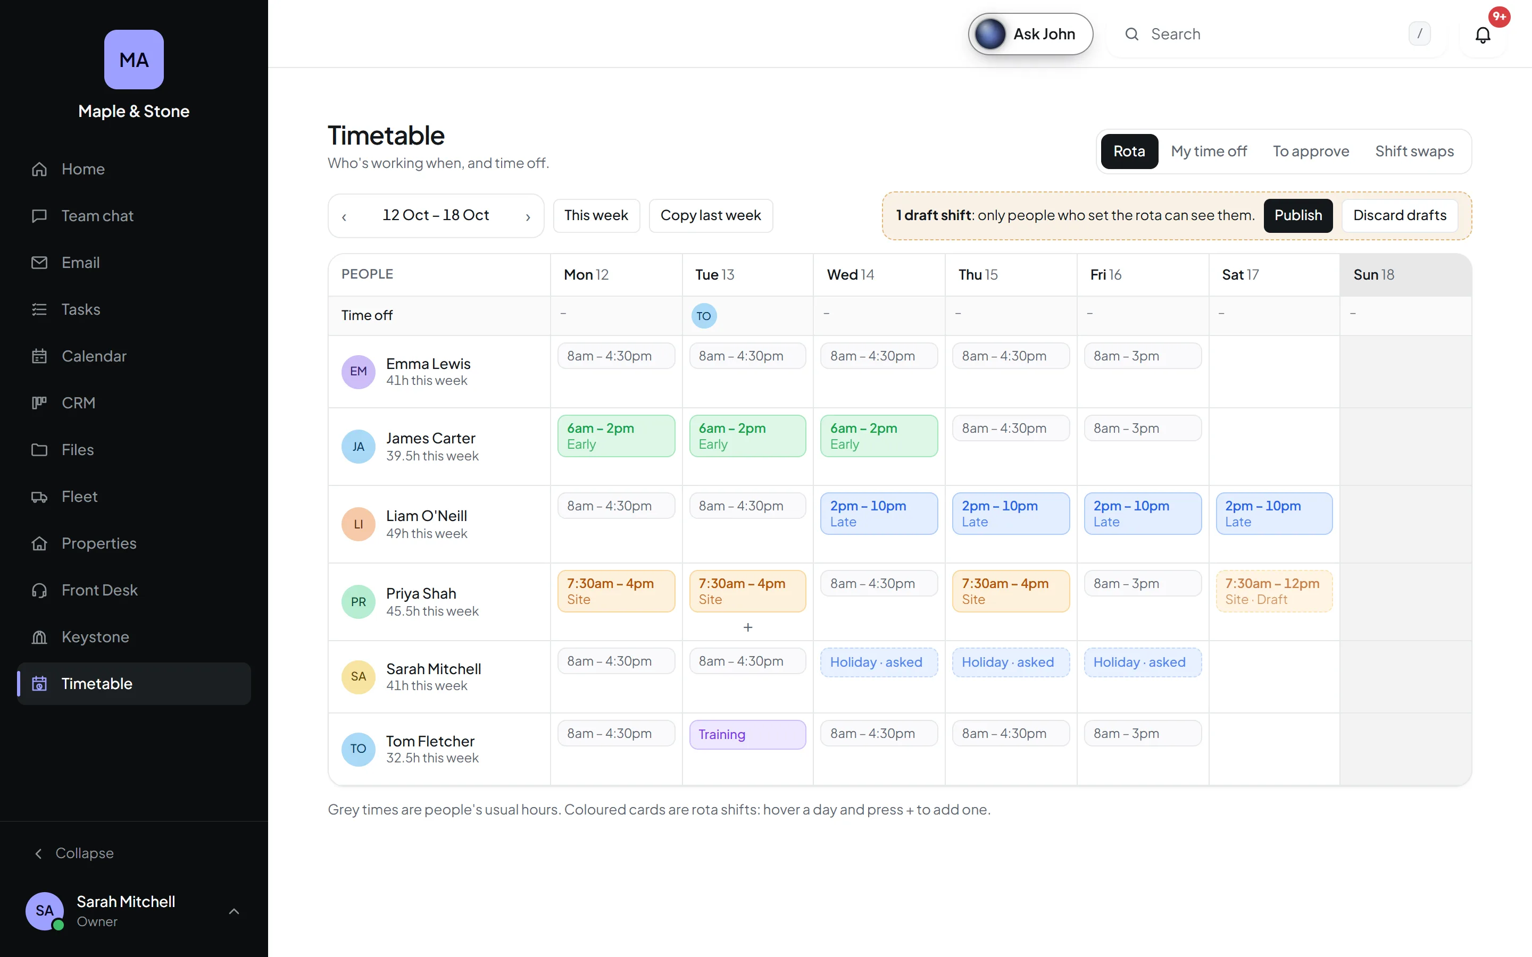
Task: Click Emma Lewis's Friday 8am – 3pm hours
Action: (x=1142, y=356)
